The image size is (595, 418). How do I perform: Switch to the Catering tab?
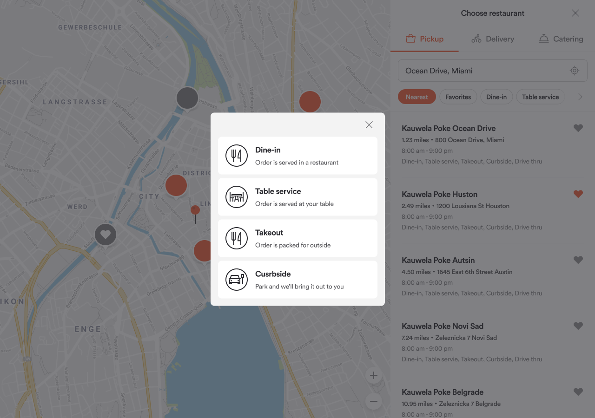pos(561,39)
